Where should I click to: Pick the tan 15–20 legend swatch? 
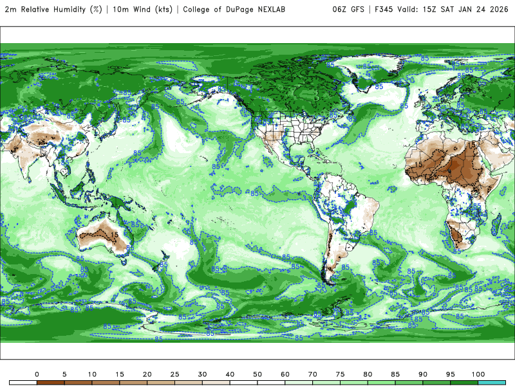point(133,383)
